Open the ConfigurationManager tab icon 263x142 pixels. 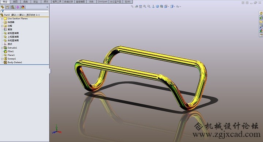(x=12, y=7)
